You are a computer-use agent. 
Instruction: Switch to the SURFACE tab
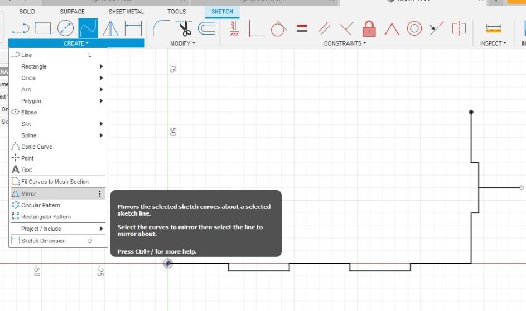click(x=72, y=12)
